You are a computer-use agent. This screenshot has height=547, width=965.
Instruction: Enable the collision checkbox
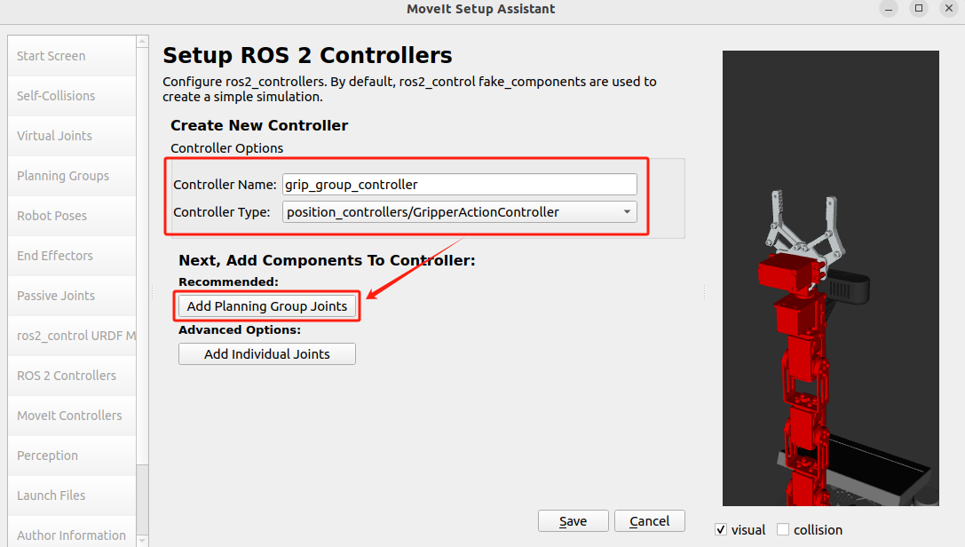tap(783, 530)
